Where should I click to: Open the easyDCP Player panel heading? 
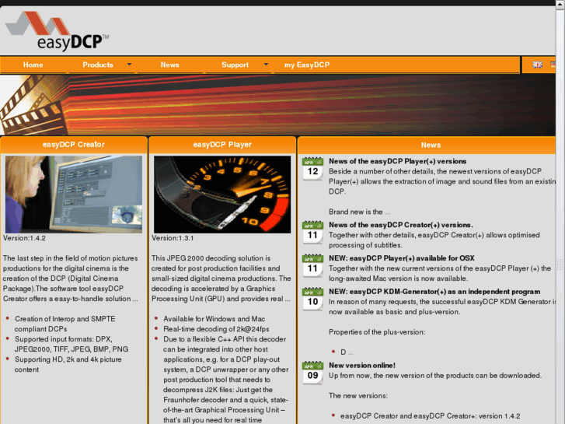point(222,145)
